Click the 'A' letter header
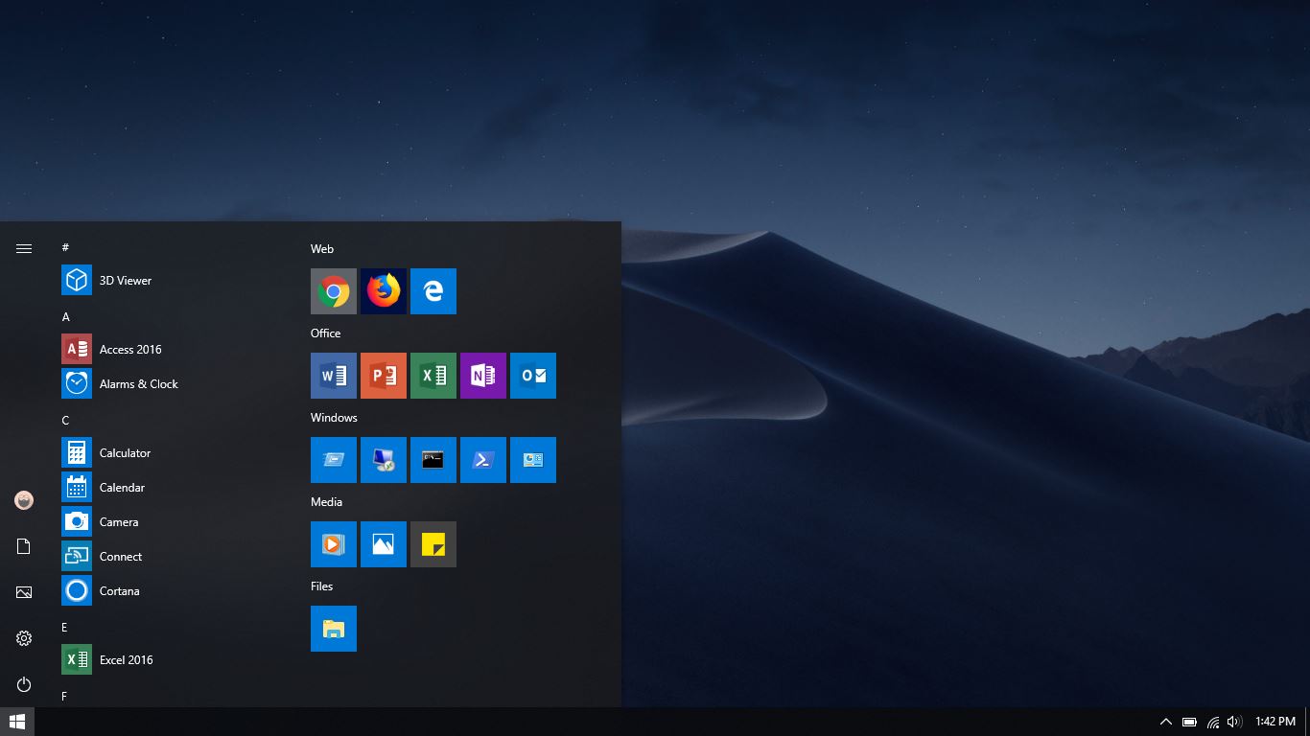 tap(65, 317)
